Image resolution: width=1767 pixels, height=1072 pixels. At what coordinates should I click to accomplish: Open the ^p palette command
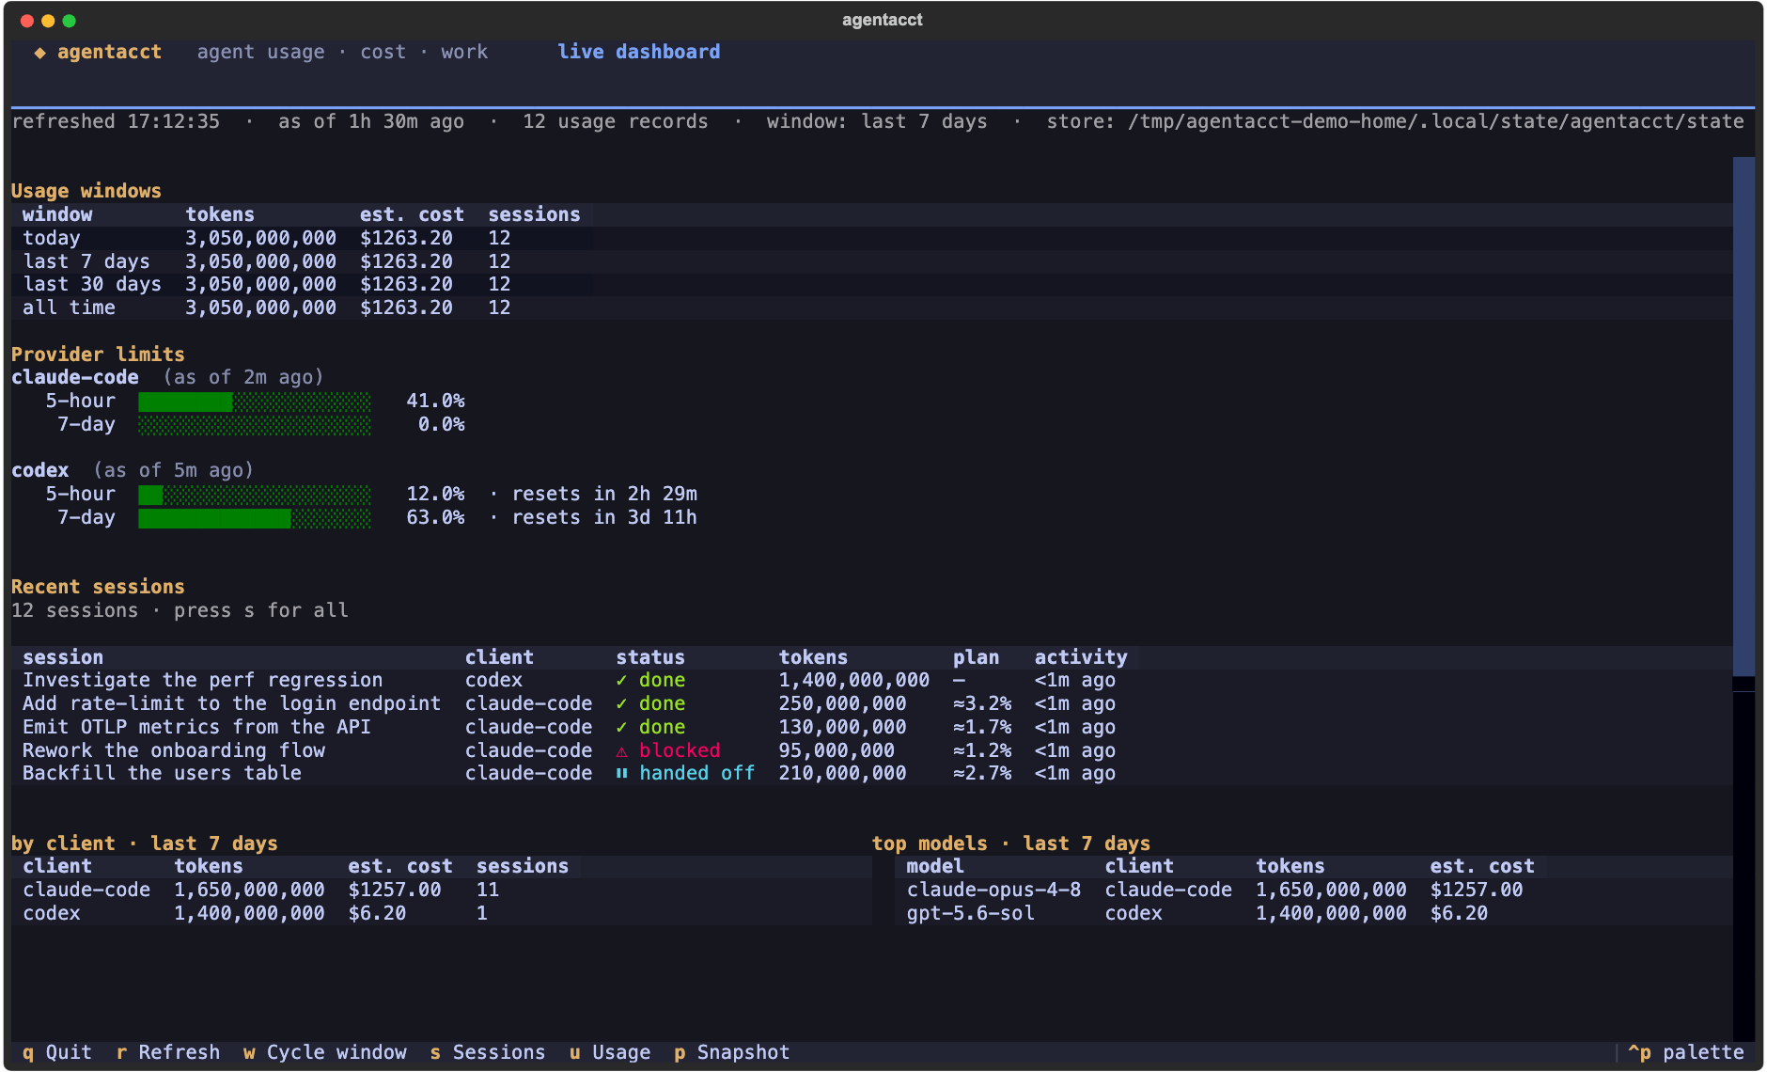1686,1052
